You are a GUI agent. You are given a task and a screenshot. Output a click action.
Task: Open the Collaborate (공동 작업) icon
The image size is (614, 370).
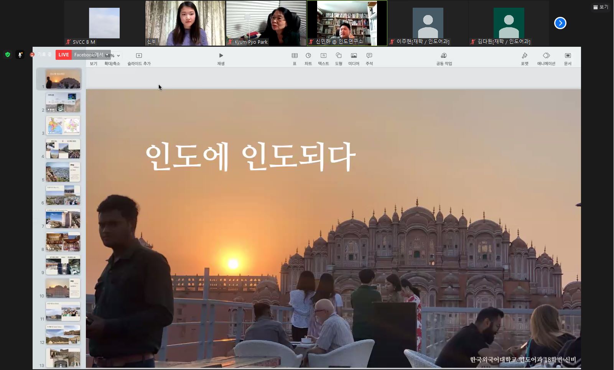[444, 56]
